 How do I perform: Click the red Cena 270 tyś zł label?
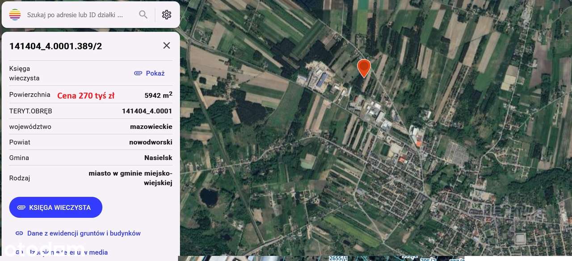(86, 95)
